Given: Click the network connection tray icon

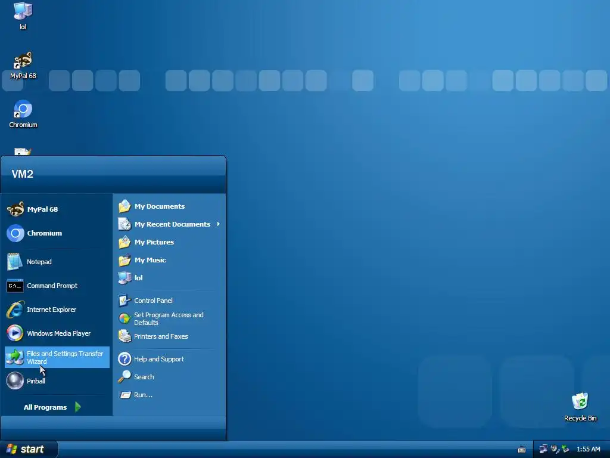Looking at the screenshot, I should coord(543,449).
